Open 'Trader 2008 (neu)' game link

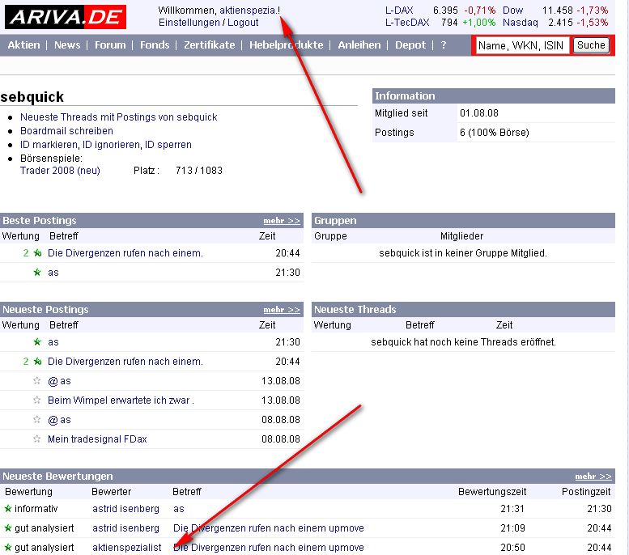coord(60,171)
